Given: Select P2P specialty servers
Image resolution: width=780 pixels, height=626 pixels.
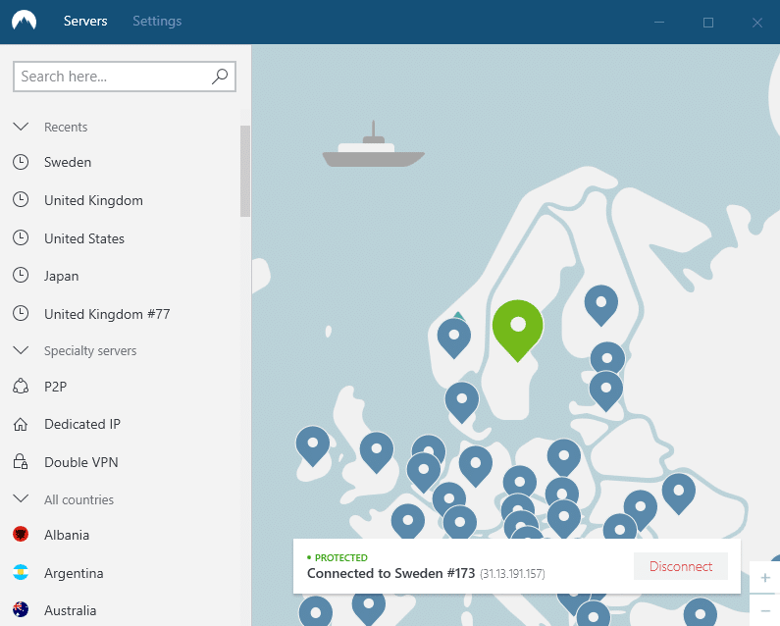Looking at the screenshot, I should pos(55,387).
